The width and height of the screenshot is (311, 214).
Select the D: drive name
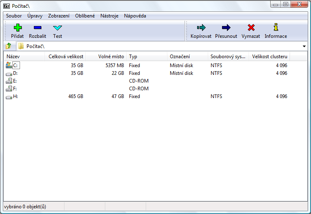15,73
